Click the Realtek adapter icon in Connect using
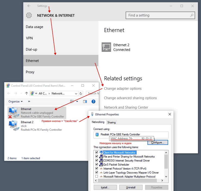This screenshot has height=191, width=201. (97, 135)
